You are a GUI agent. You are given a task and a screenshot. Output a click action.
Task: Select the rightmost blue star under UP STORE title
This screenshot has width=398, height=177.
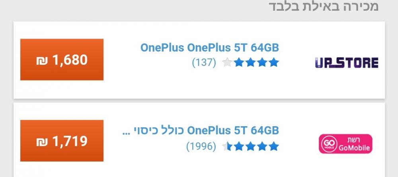tap(274, 62)
